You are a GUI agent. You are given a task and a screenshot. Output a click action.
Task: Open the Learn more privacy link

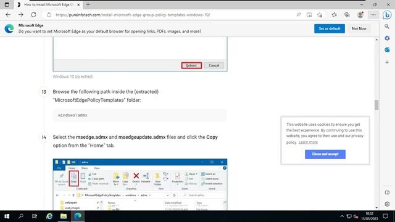(308, 142)
